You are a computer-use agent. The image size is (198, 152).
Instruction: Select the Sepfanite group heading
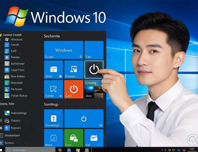[x=52, y=36]
